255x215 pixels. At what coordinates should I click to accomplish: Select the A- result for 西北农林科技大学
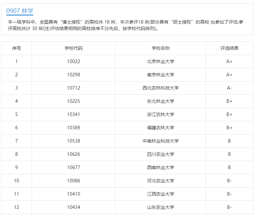click(229, 88)
